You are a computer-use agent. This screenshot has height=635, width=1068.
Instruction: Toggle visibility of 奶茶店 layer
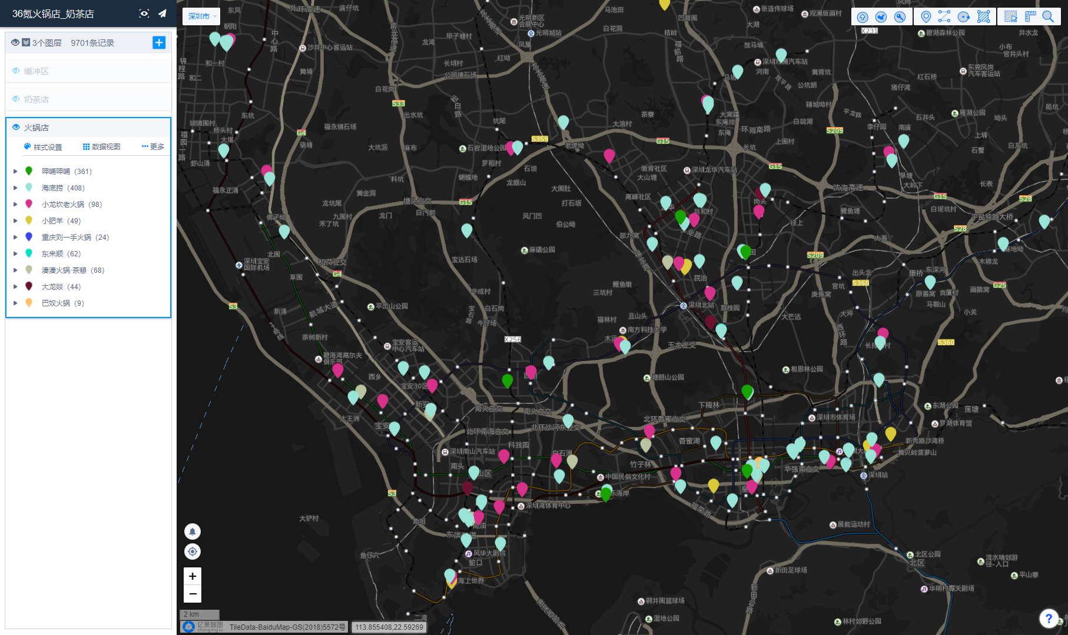[x=16, y=99]
